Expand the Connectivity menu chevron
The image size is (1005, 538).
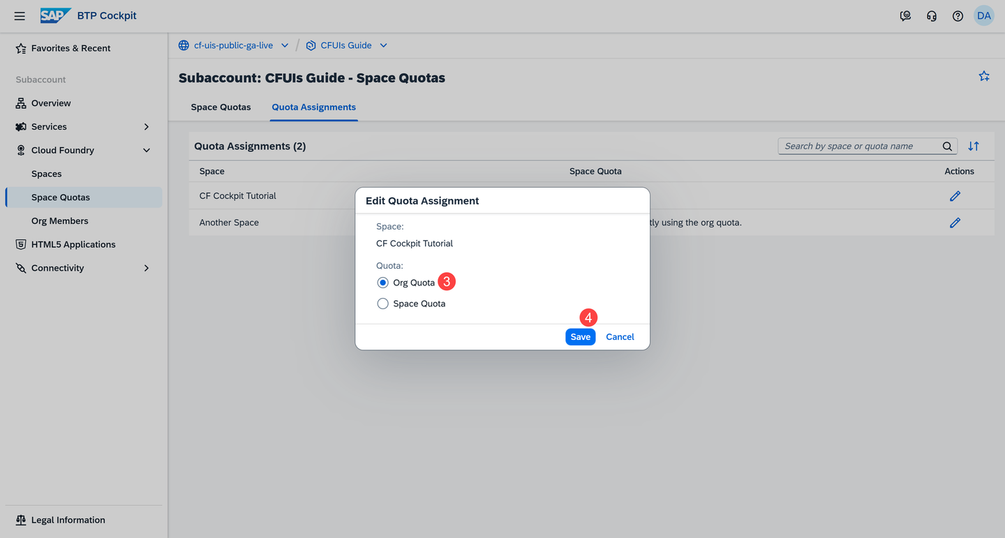pyautogui.click(x=147, y=268)
